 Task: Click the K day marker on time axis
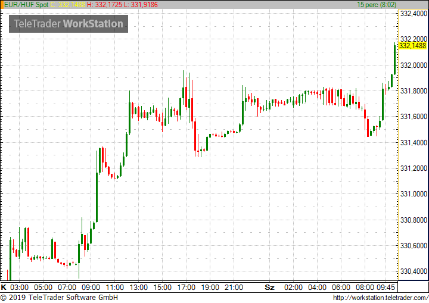(4, 288)
